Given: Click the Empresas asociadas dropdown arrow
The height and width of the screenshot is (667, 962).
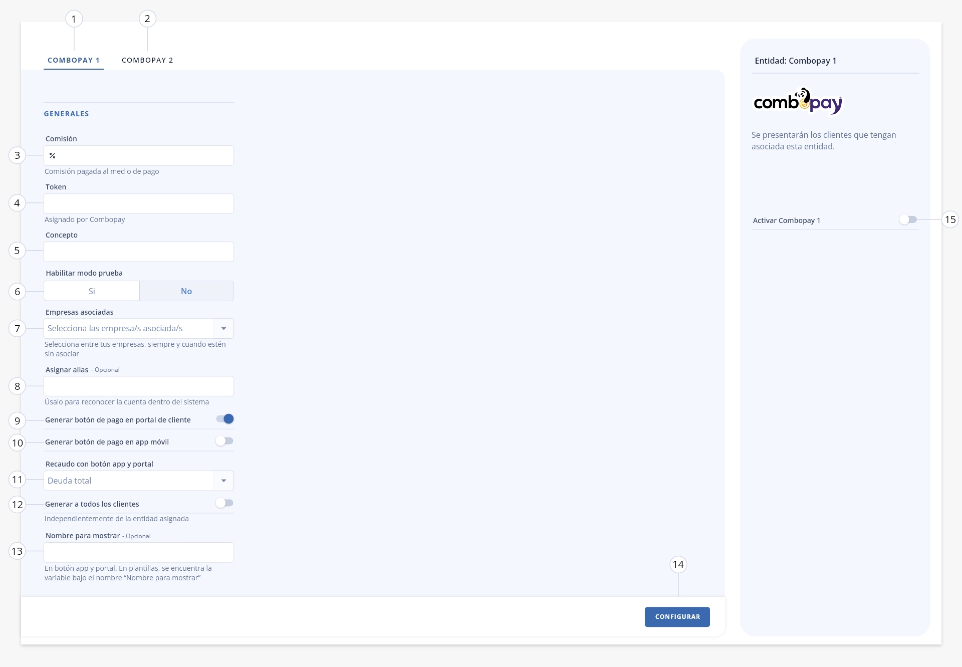Looking at the screenshot, I should (x=223, y=329).
